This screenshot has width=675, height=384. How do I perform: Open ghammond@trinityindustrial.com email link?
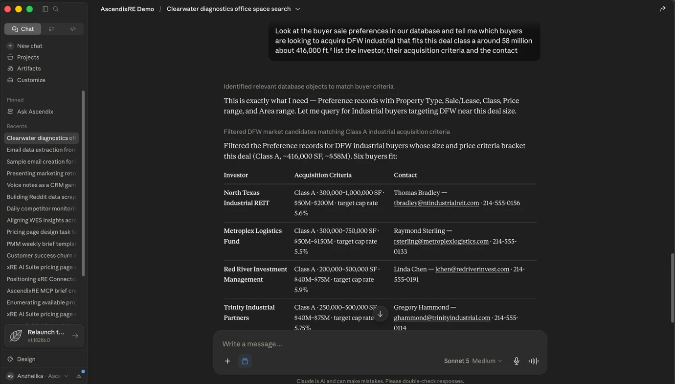[442, 317]
